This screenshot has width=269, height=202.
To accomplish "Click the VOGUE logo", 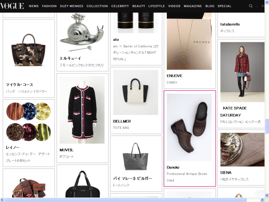I will [x=12, y=6].
